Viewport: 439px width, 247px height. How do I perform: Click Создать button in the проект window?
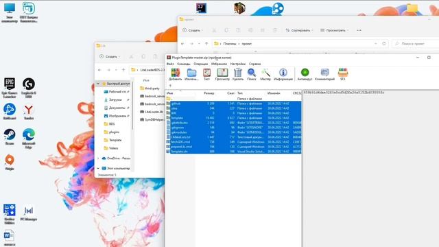coord(192,30)
